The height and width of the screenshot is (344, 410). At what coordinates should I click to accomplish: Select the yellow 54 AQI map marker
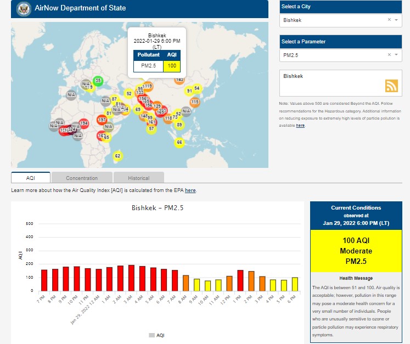[x=196, y=88]
